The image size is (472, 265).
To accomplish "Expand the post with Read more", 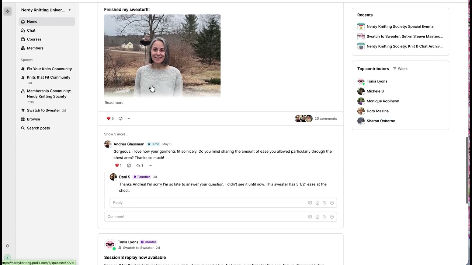I will tap(114, 103).
